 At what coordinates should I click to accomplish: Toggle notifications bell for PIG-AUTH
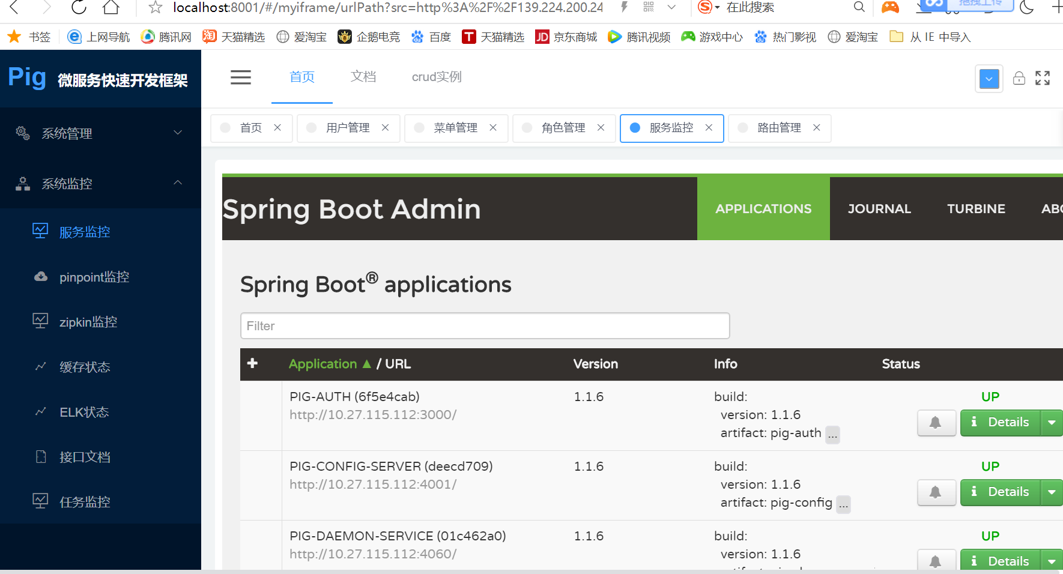pyautogui.click(x=936, y=423)
